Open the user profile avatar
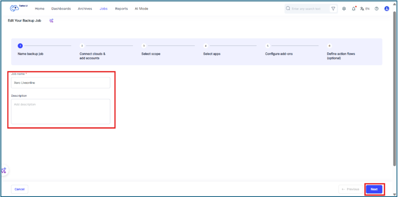This screenshot has height=197, width=398. 387,9
